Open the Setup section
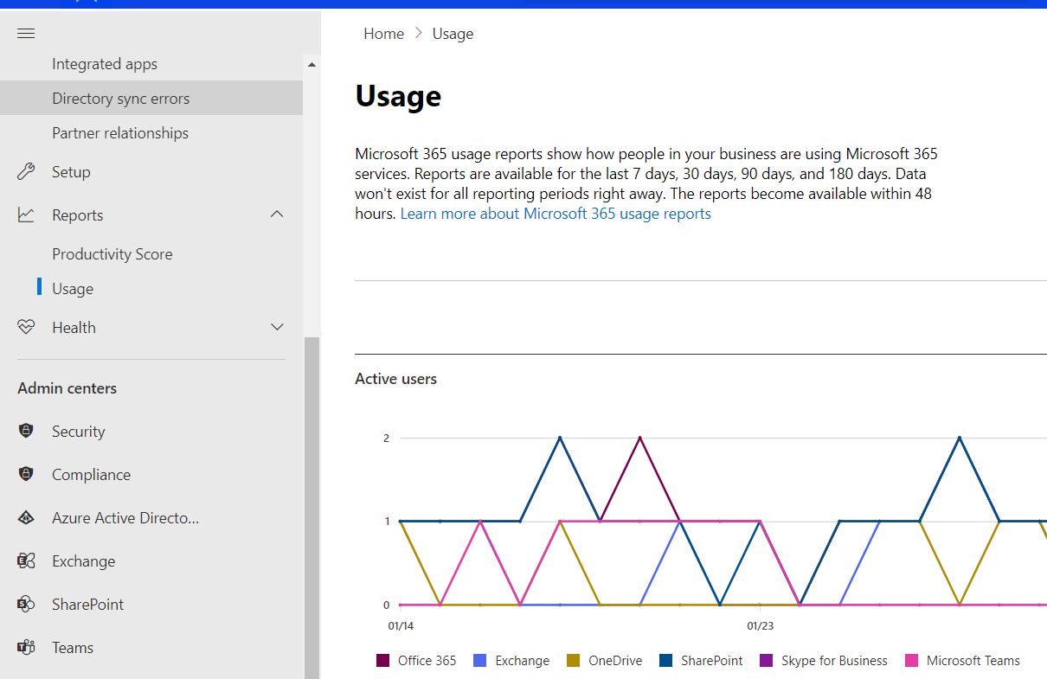 click(71, 172)
